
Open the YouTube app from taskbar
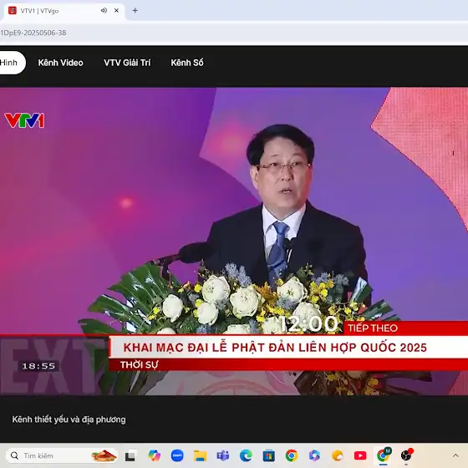(x=360, y=455)
